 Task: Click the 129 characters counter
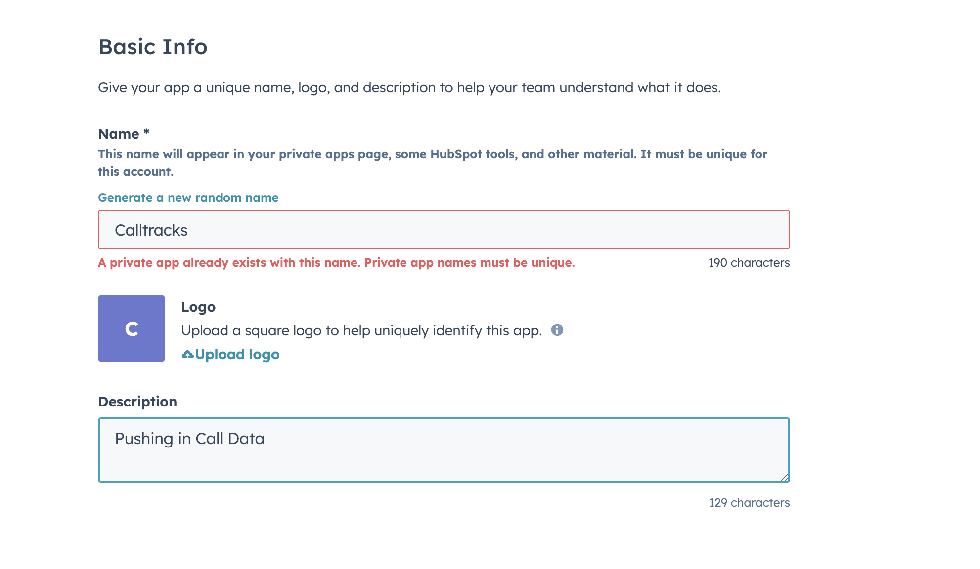click(749, 503)
